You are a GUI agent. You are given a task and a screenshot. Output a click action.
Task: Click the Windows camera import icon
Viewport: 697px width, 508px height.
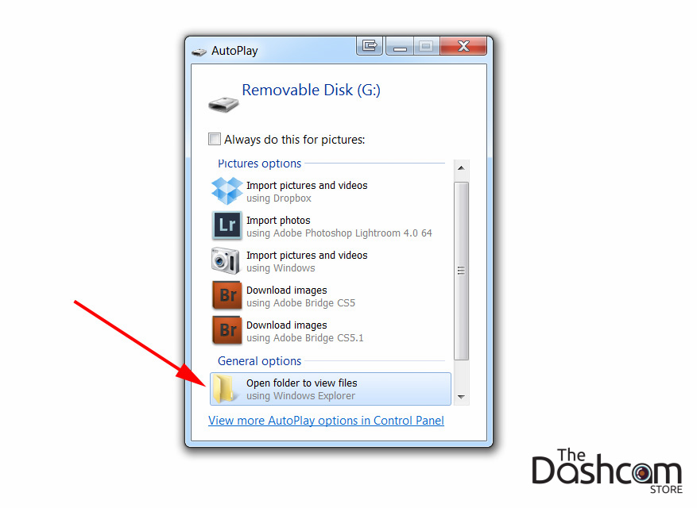226,260
